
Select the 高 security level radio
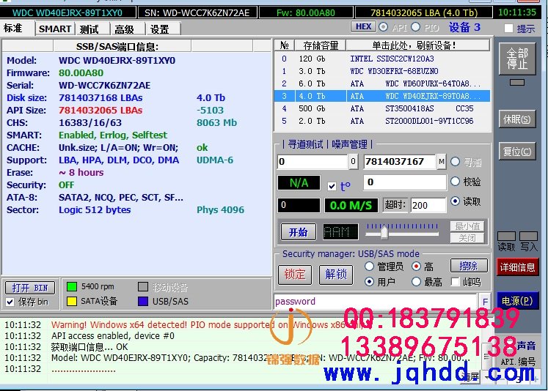tap(416, 267)
